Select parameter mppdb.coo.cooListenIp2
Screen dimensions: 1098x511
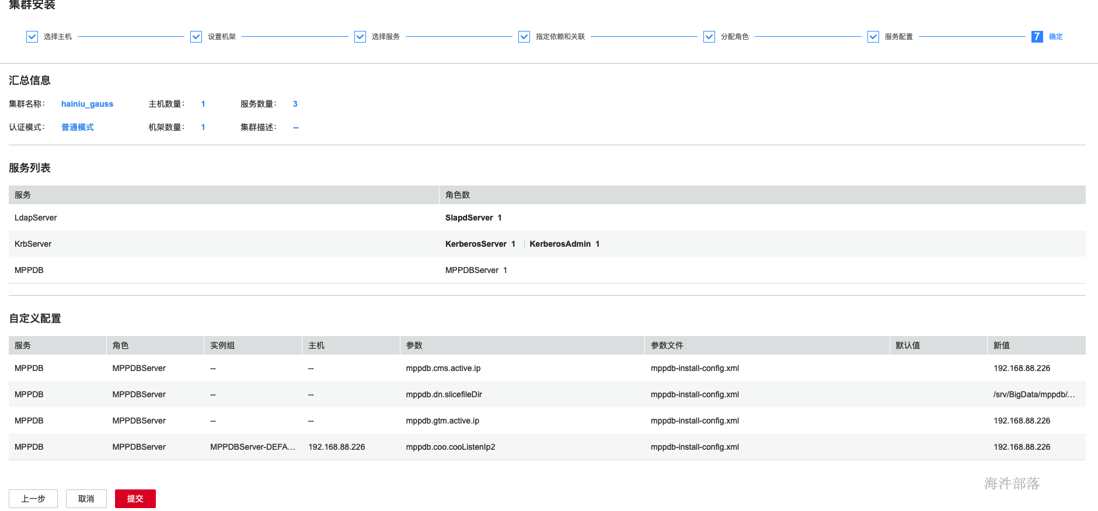click(x=451, y=447)
